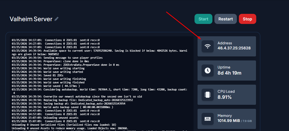
Task: Click the "World save writing starting" log line
Action: click(64, 68)
